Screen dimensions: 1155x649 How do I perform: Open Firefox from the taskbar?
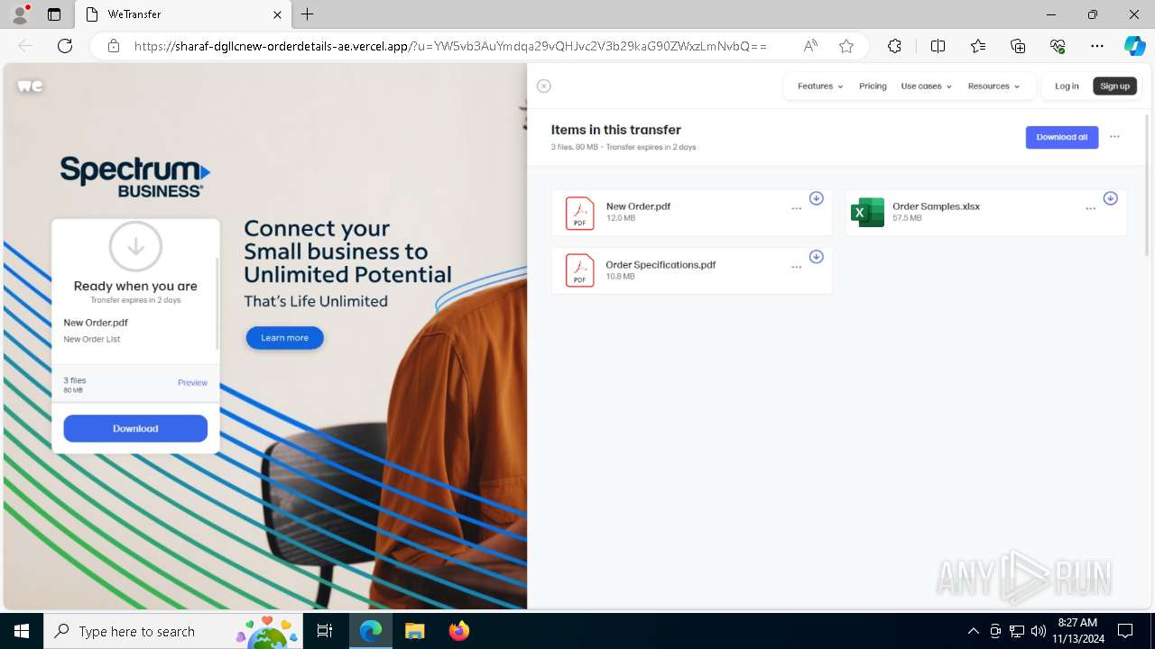point(459,631)
